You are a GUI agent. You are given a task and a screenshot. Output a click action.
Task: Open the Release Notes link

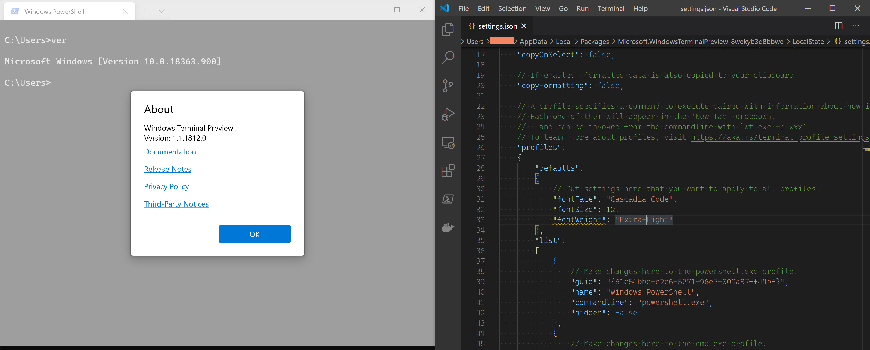click(x=167, y=169)
